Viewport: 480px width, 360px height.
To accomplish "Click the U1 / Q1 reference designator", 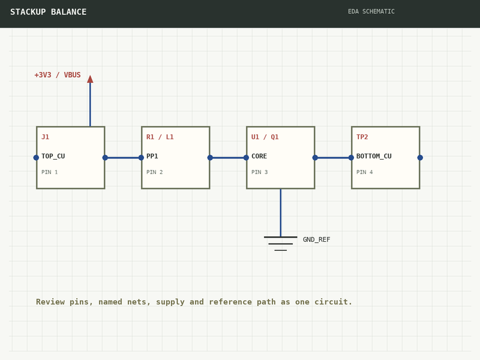I will click(x=265, y=137).
